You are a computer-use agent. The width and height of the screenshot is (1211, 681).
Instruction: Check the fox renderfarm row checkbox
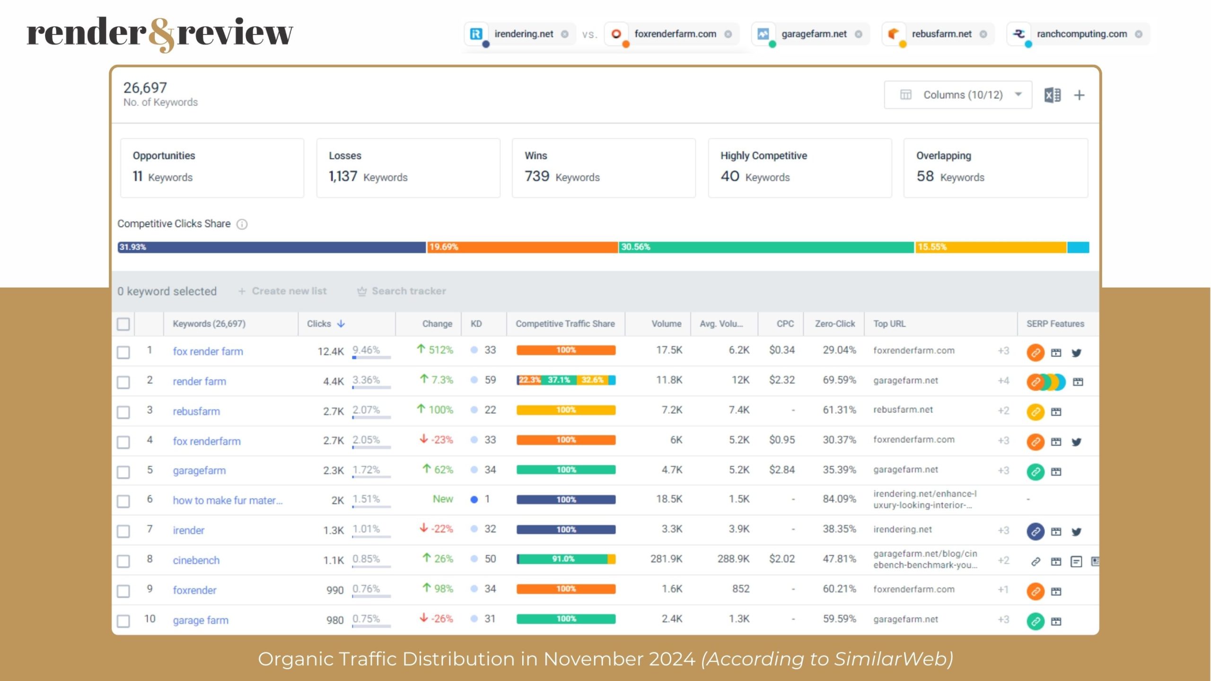[x=123, y=442]
